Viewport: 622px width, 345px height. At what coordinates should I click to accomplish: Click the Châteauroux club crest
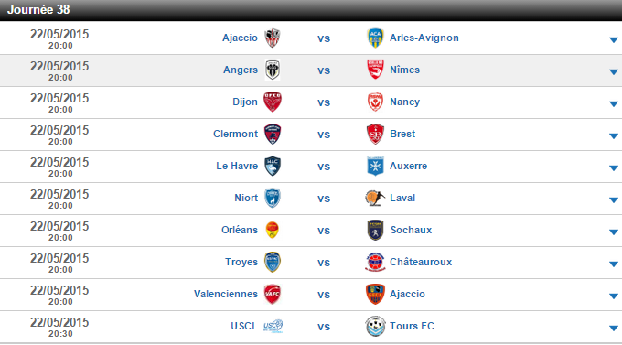(x=375, y=262)
